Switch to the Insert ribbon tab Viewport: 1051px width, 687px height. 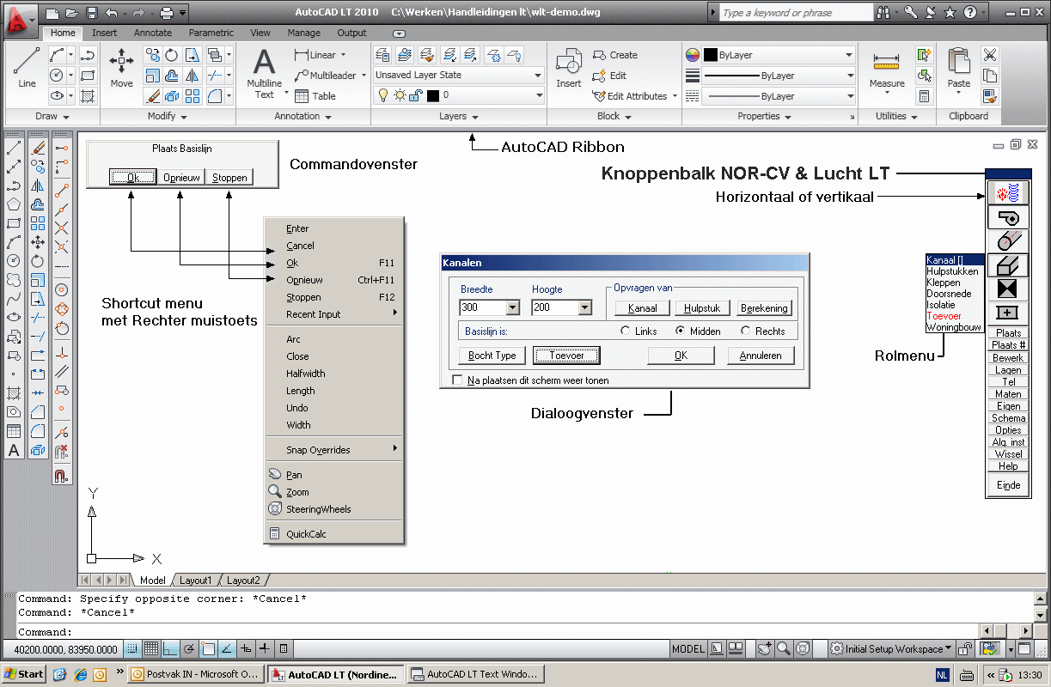[x=105, y=33]
